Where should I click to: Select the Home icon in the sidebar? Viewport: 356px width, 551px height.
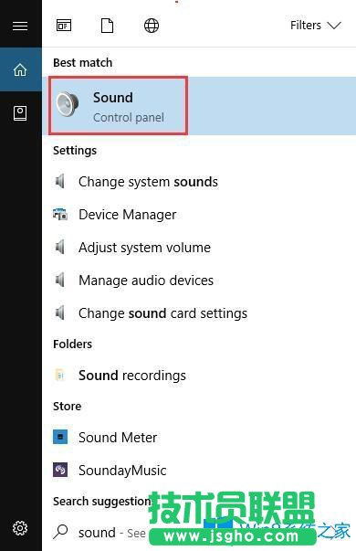point(20,69)
